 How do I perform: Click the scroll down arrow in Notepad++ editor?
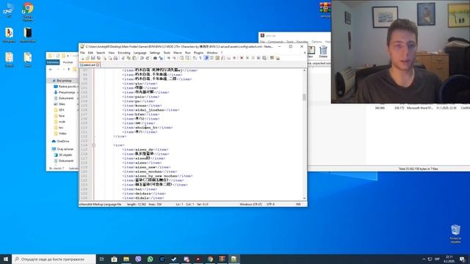(x=304, y=198)
